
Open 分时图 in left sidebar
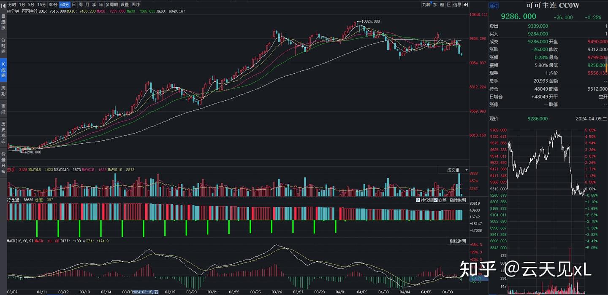point(3,46)
